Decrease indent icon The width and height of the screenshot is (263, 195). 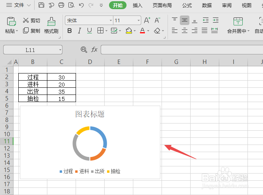[x=206, y=20]
